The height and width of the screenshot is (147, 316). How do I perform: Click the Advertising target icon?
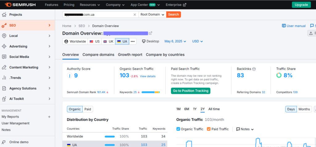[4, 46]
